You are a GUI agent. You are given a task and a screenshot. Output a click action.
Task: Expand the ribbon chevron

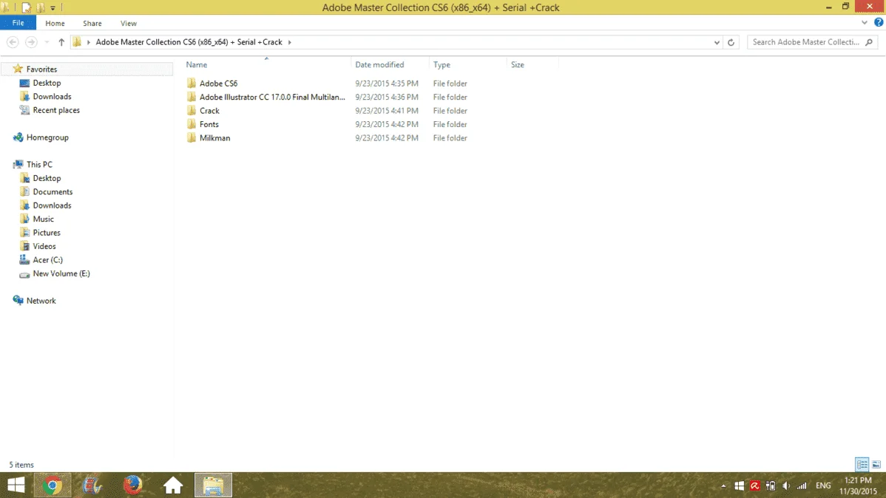tap(864, 23)
